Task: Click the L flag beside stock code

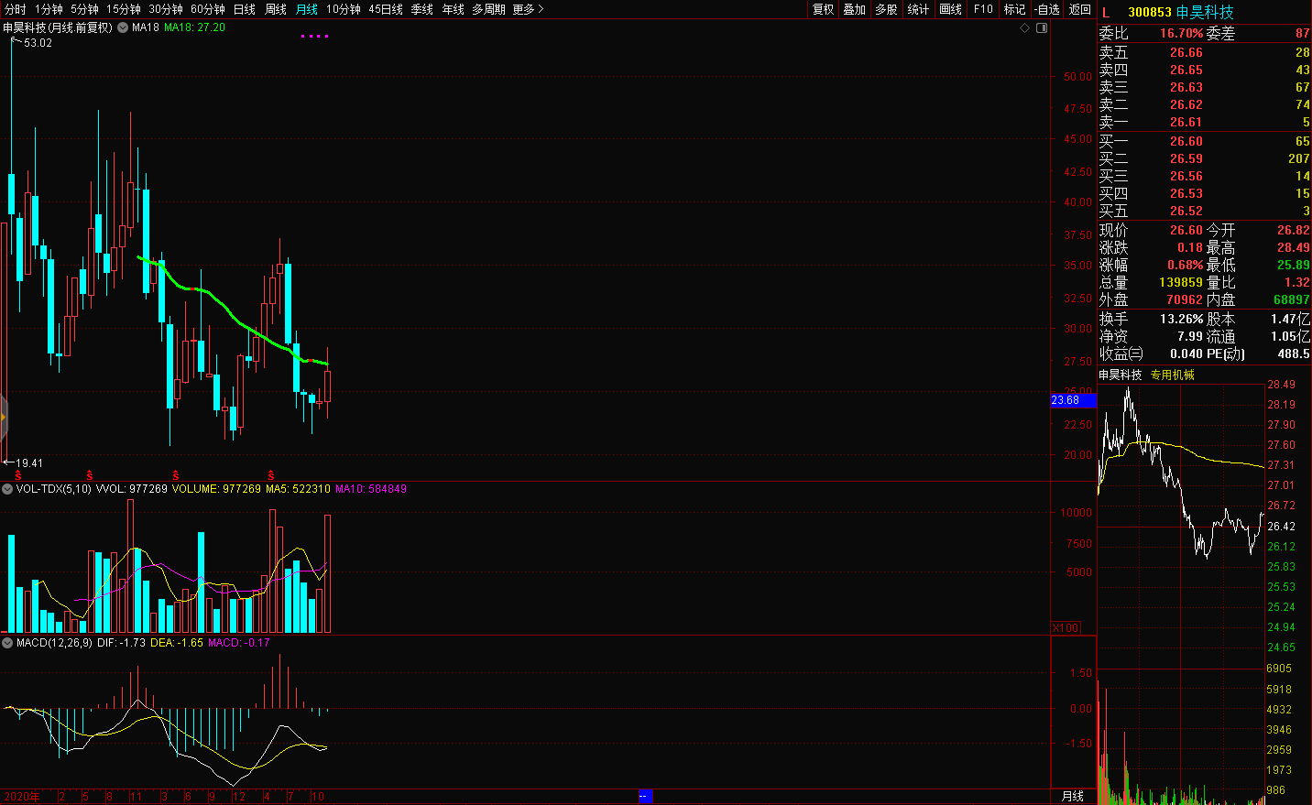Action: click(1106, 12)
